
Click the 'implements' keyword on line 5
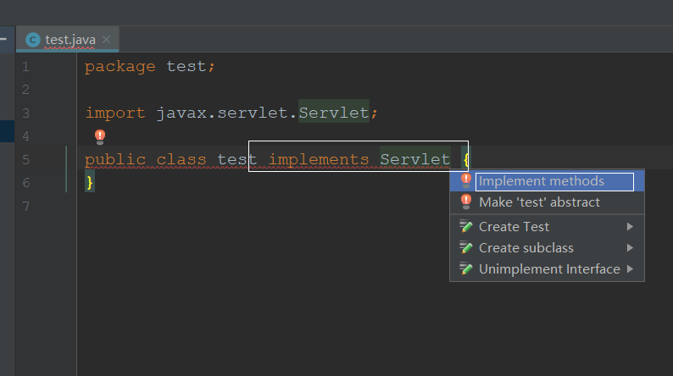point(319,159)
